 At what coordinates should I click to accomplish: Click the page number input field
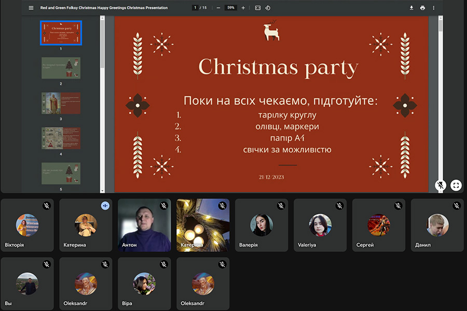[195, 8]
